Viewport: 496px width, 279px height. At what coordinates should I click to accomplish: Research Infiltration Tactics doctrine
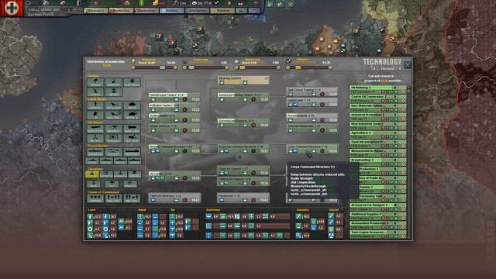[x=174, y=108]
